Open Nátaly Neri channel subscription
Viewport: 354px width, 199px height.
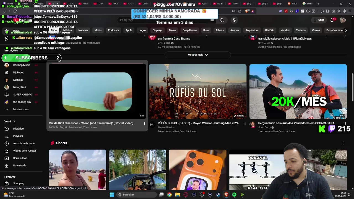[x=19, y=87]
